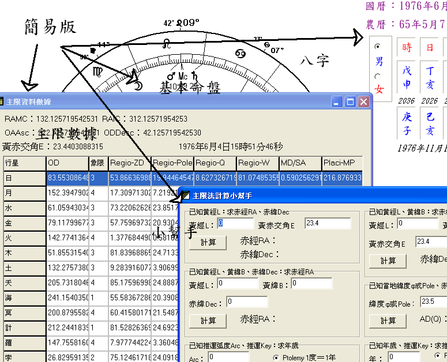Click the 行星 column header
This screenshot has width=447, height=362.
click(25, 163)
